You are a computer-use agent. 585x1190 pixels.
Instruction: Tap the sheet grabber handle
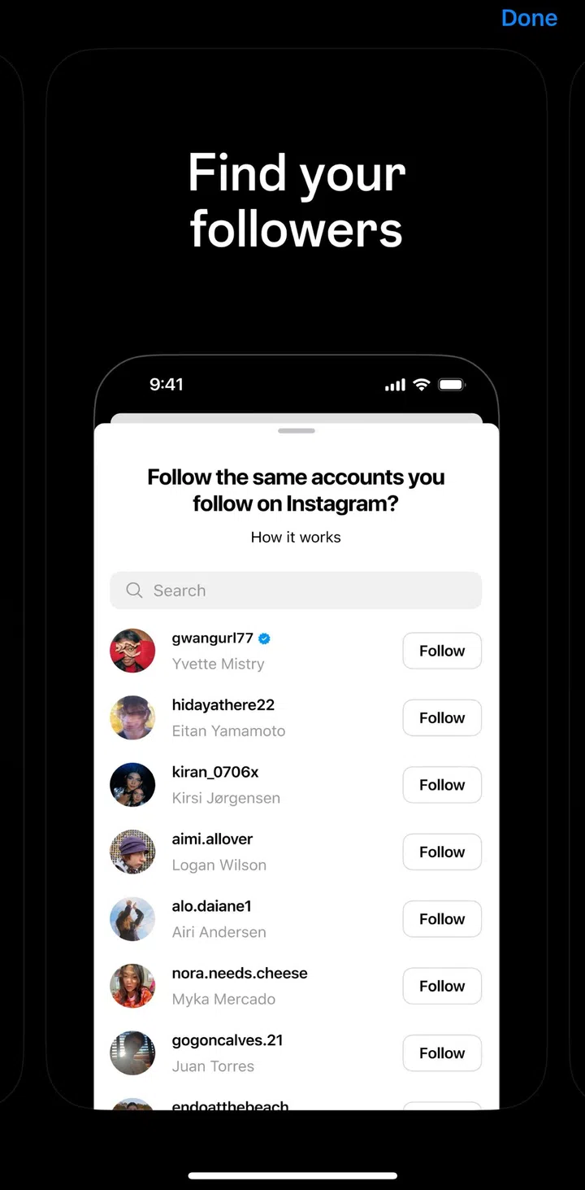pyautogui.click(x=297, y=430)
